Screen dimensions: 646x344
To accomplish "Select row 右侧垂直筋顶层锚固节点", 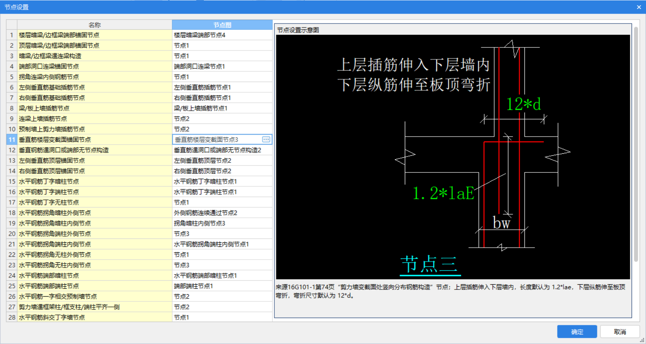I will 95,171.
